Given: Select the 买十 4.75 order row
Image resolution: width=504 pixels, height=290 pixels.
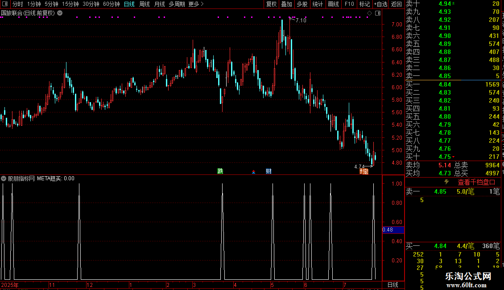Looking at the screenshot, I should (453, 157).
